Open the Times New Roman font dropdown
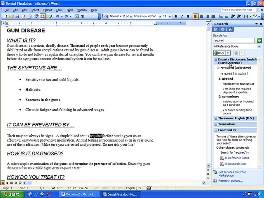Viewport: 264px width, 198px height. [x=160, y=16]
